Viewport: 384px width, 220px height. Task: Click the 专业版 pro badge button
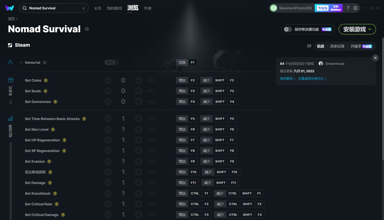tap(323, 8)
